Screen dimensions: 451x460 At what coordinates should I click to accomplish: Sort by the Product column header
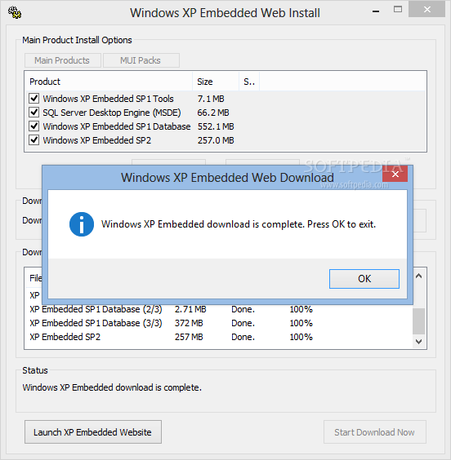(x=108, y=82)
